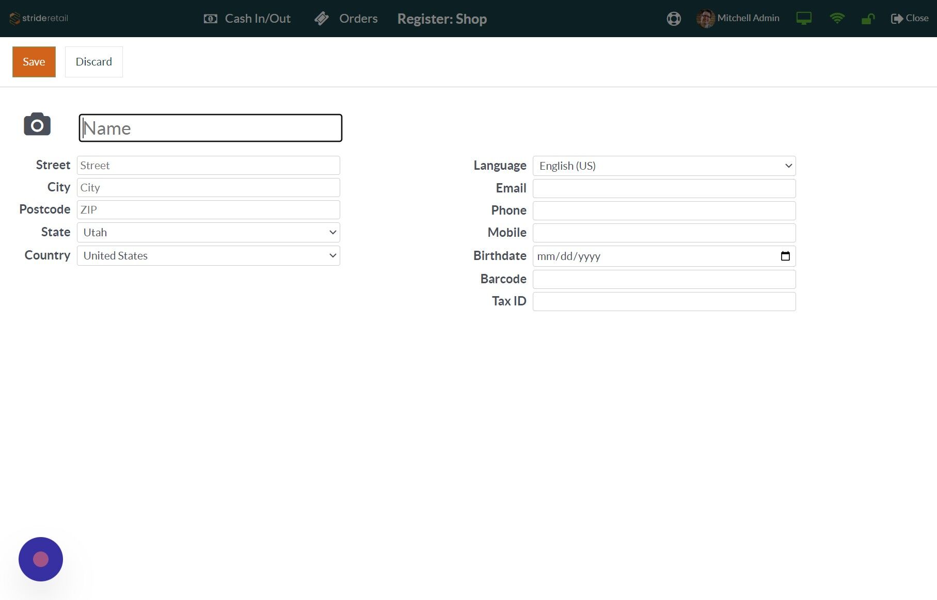Discard the customer form

[93, 61]
